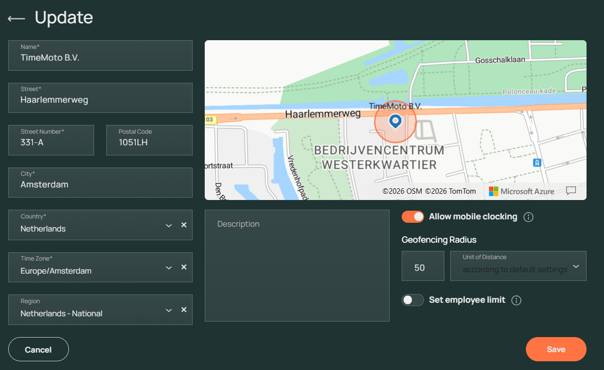Click the Microsoft Azure logo
Image resolution: width=604 pixels, height=370 pixels.
(x=522, y=191)
